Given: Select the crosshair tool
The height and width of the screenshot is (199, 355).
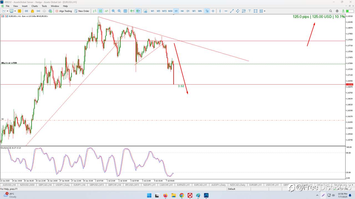Looking at the screenshot, I should [213, 11].
